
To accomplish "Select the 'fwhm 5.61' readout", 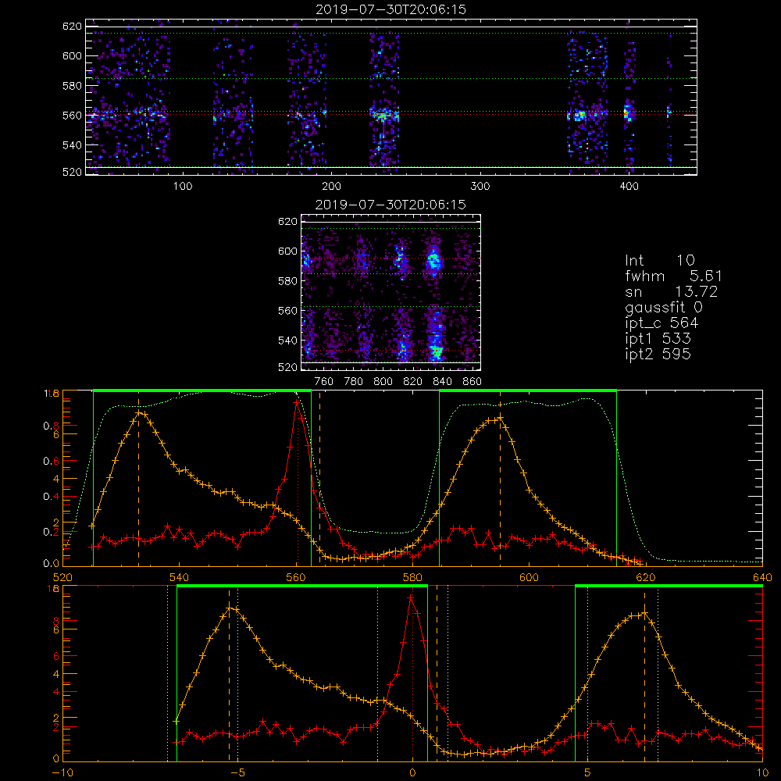I will coord(673,276).
